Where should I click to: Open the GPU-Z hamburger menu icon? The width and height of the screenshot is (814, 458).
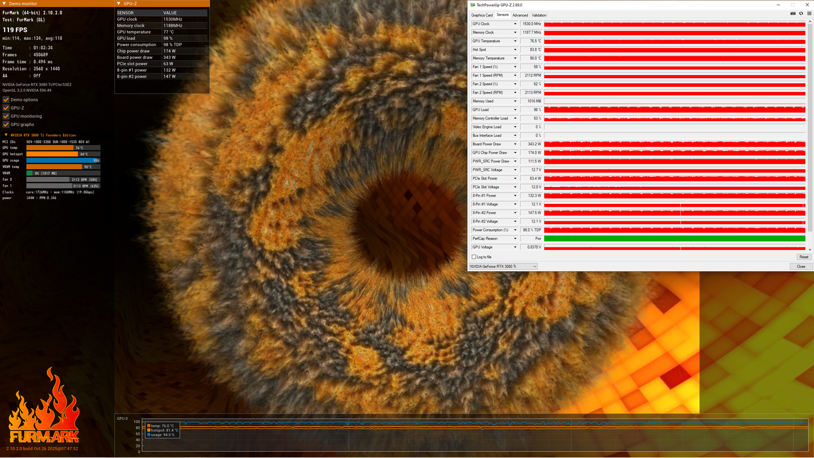pyautogui.click(x=809, y=14)
